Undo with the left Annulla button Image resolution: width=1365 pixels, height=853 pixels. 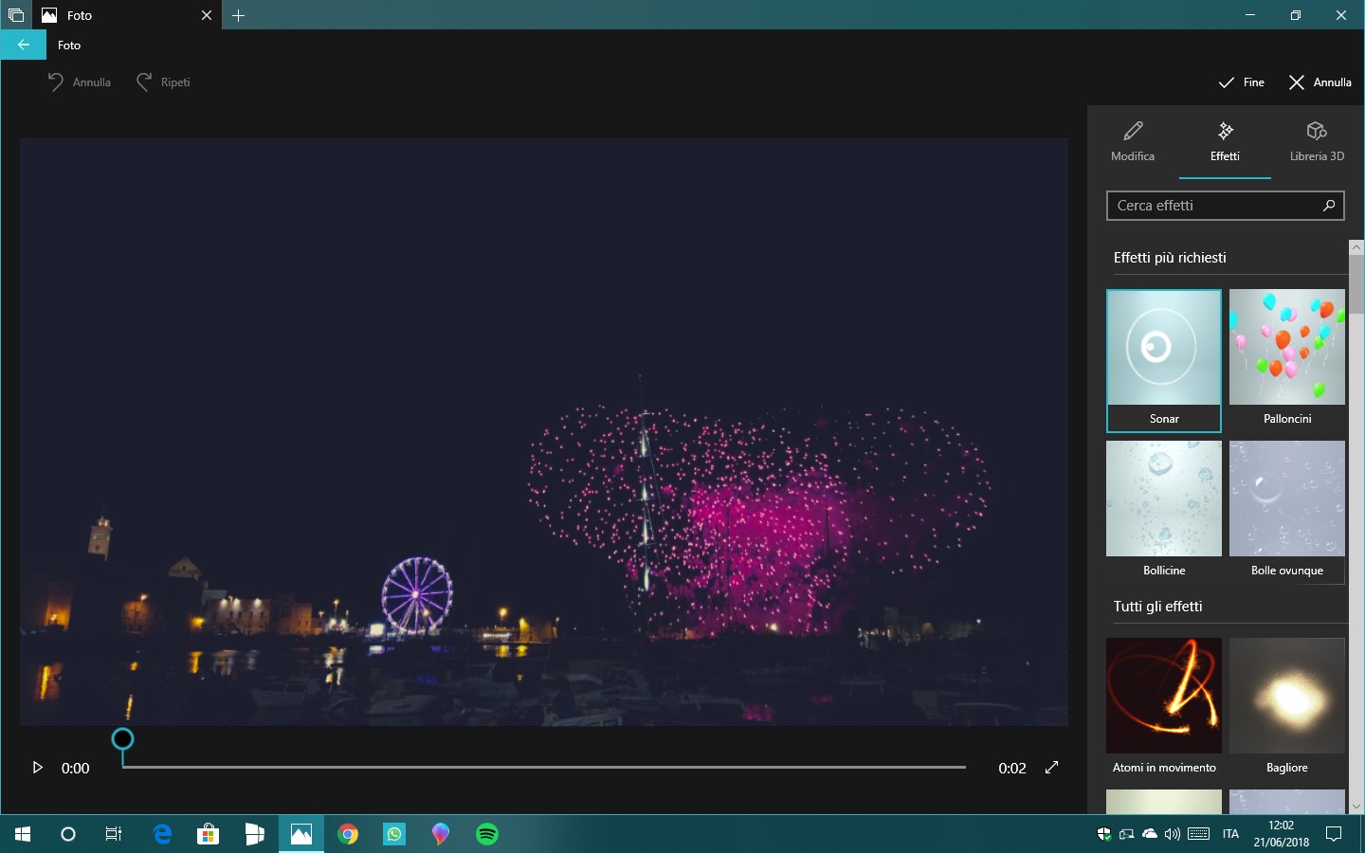click(x=79, y=82)
